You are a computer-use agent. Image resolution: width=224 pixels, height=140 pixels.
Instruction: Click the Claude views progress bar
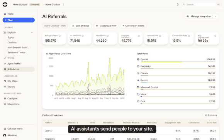pos(178,76)
